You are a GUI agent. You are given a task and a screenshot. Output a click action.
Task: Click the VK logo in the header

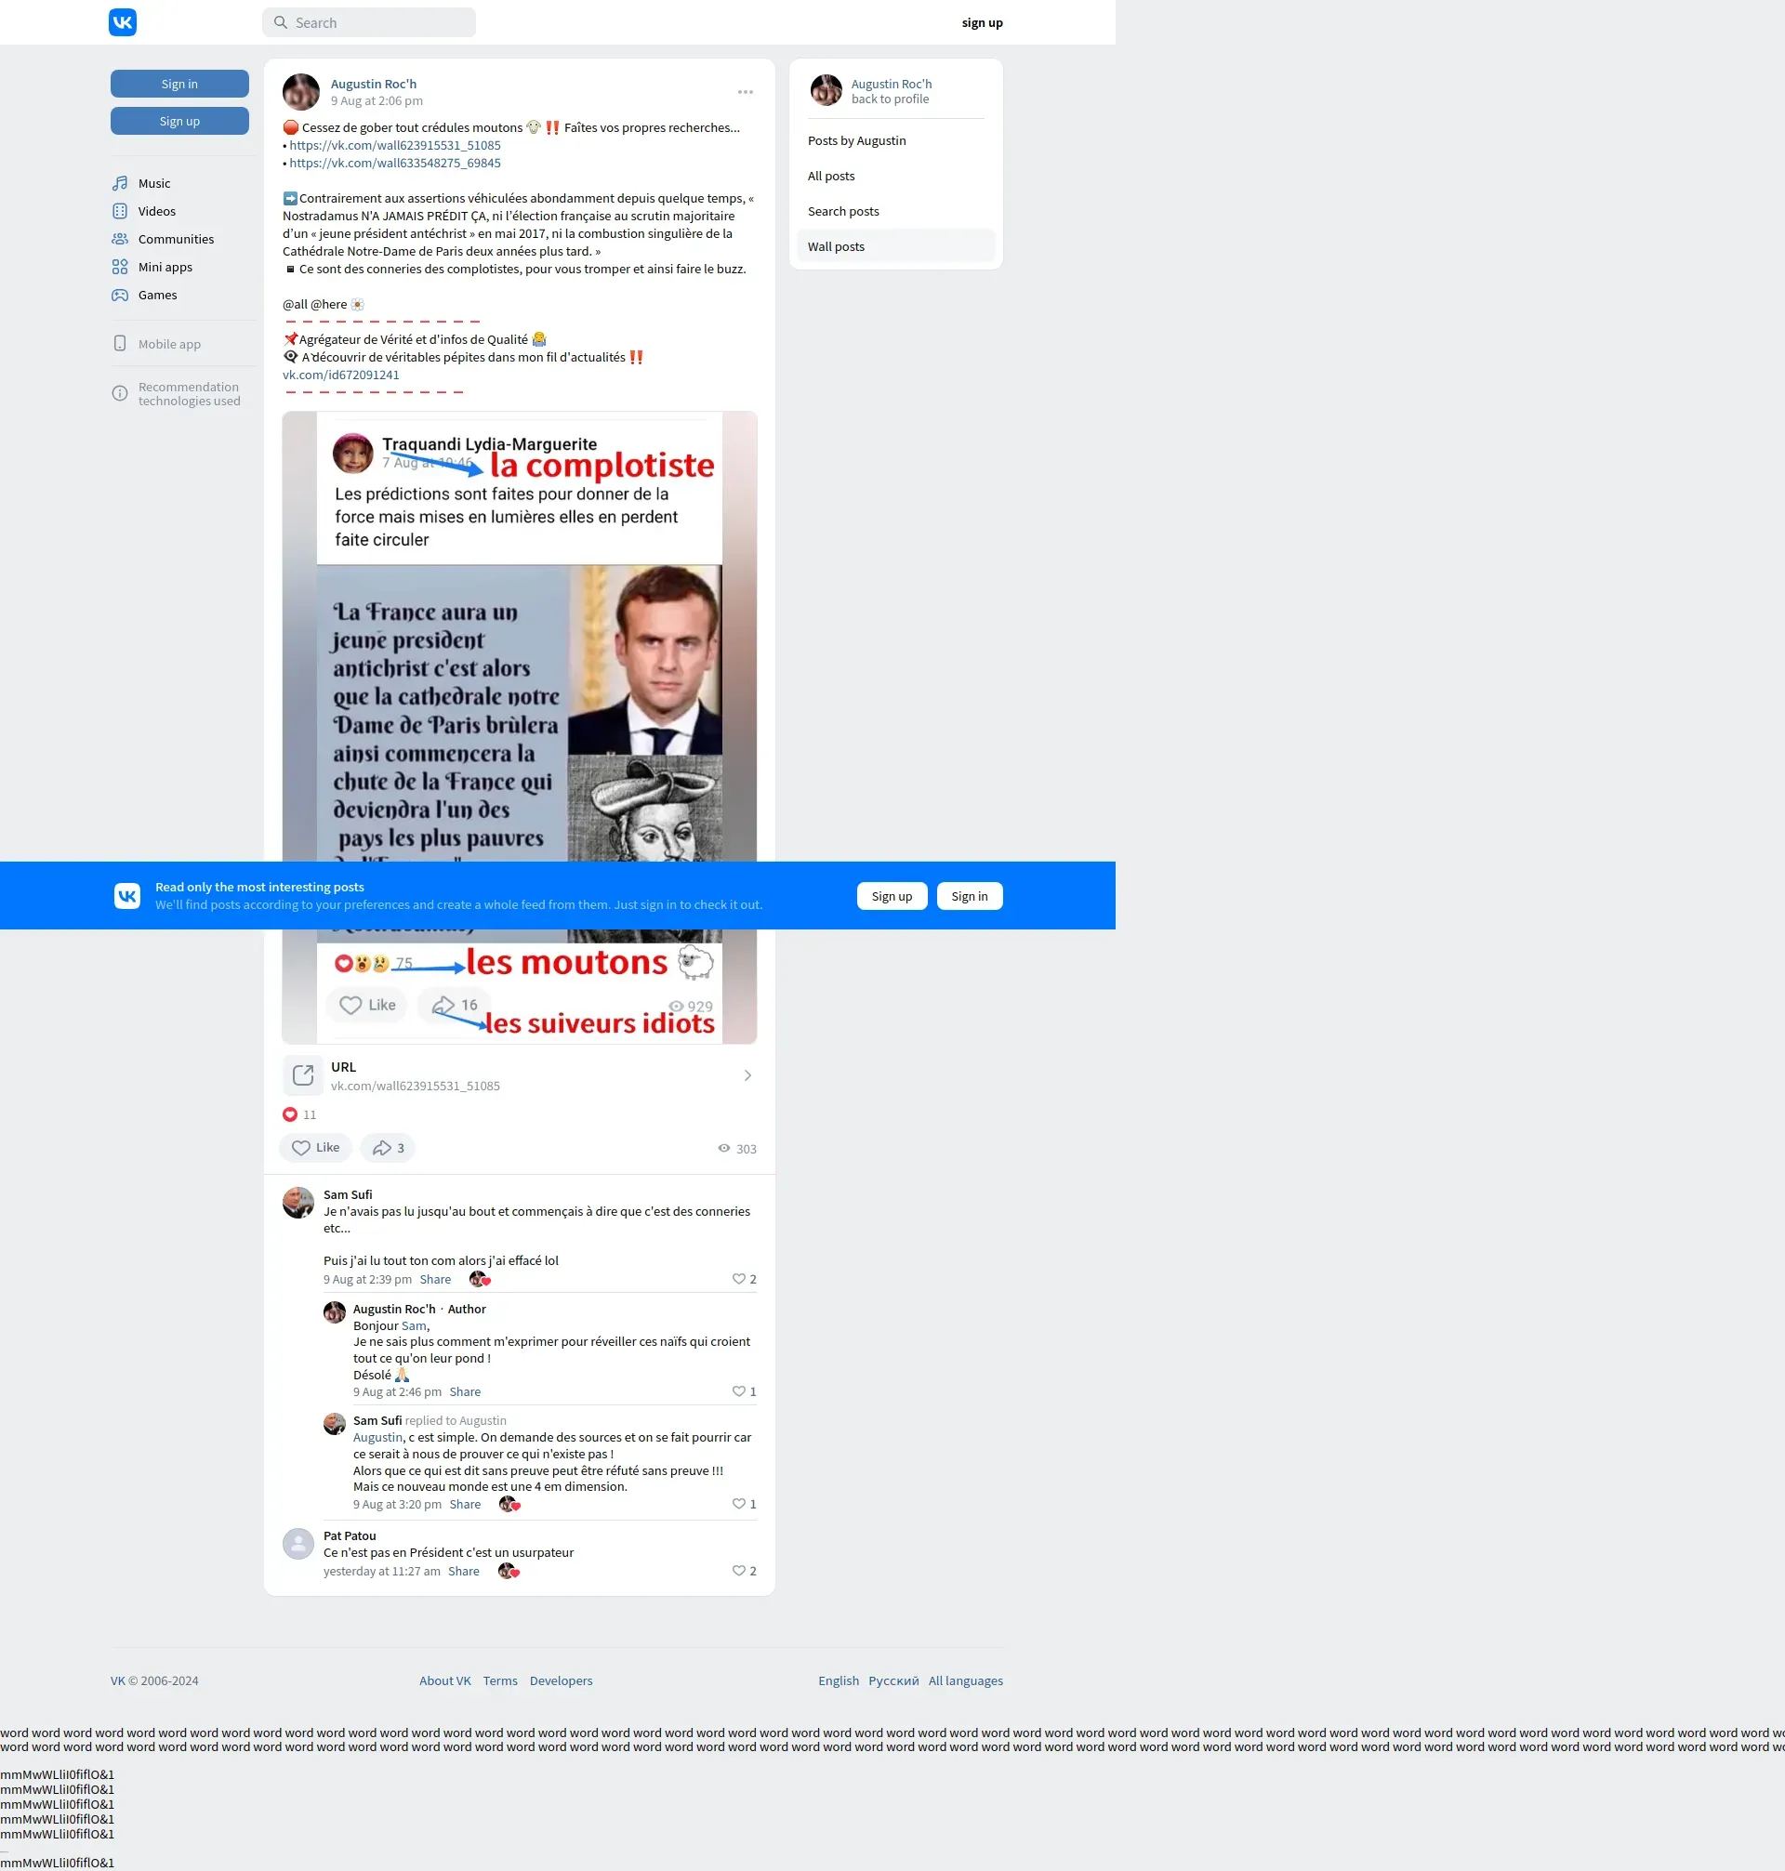(123, 22)
